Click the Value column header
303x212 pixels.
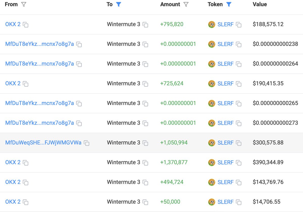pos(260,4)
